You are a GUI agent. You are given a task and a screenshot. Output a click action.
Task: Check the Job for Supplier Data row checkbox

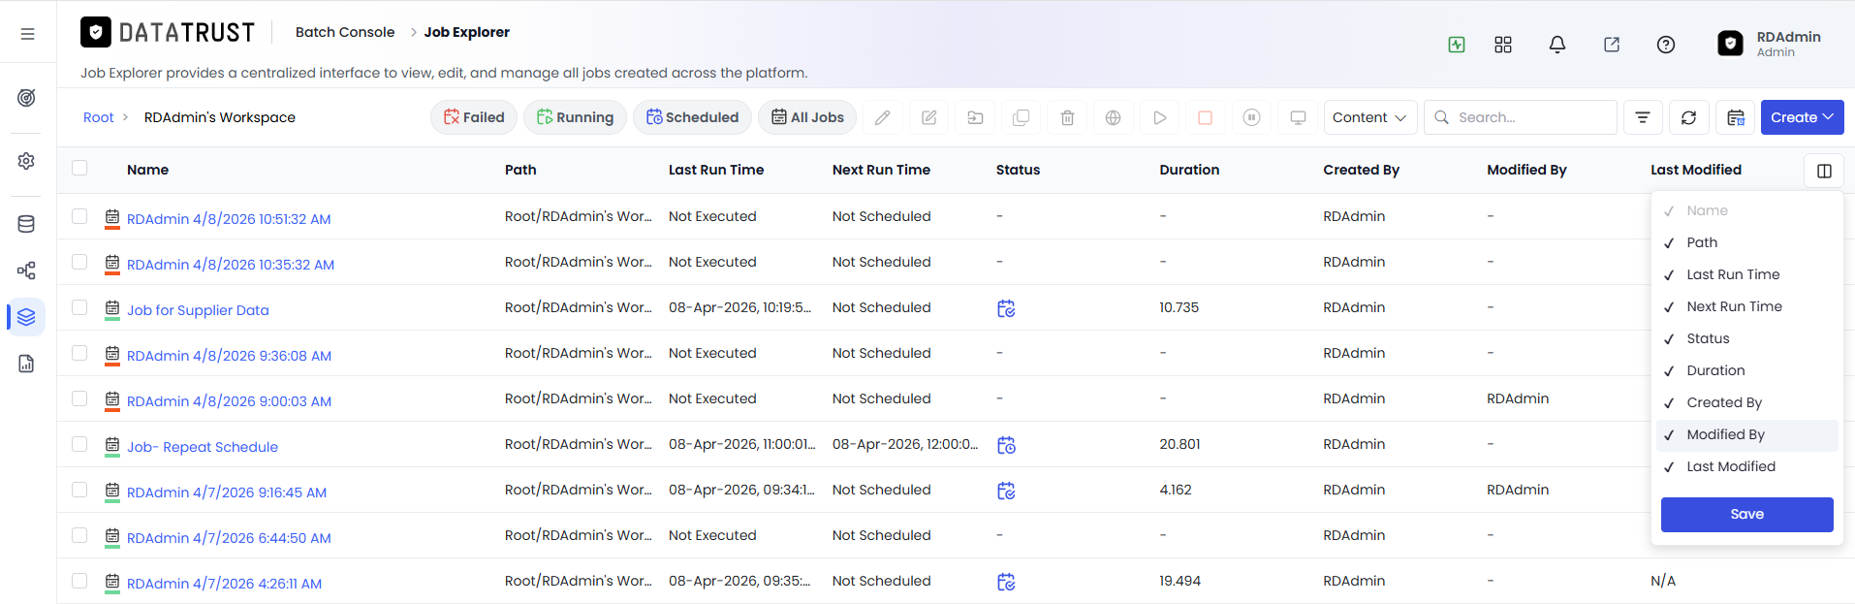pos(79,307)
